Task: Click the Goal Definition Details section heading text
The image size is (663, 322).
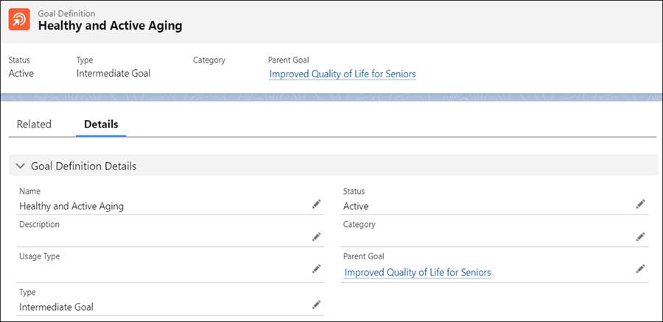Action: (84, 167)
